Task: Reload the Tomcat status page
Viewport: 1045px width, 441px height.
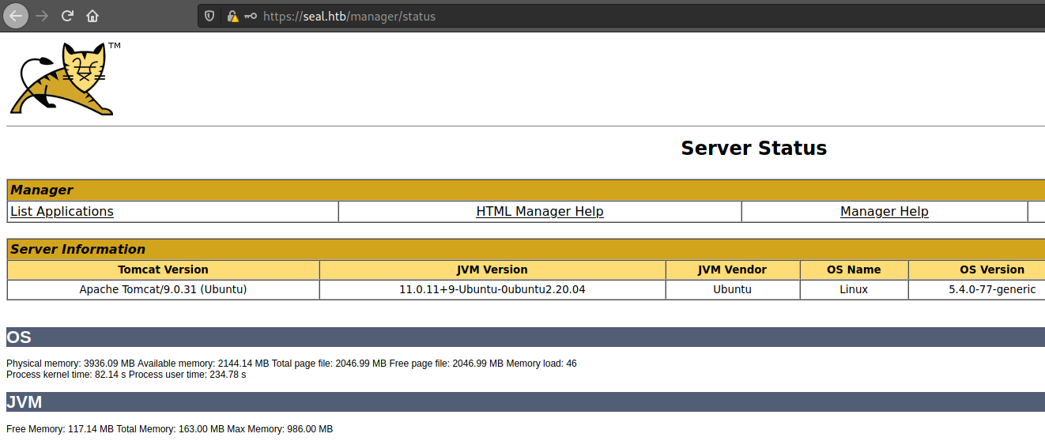Action: 68,16
